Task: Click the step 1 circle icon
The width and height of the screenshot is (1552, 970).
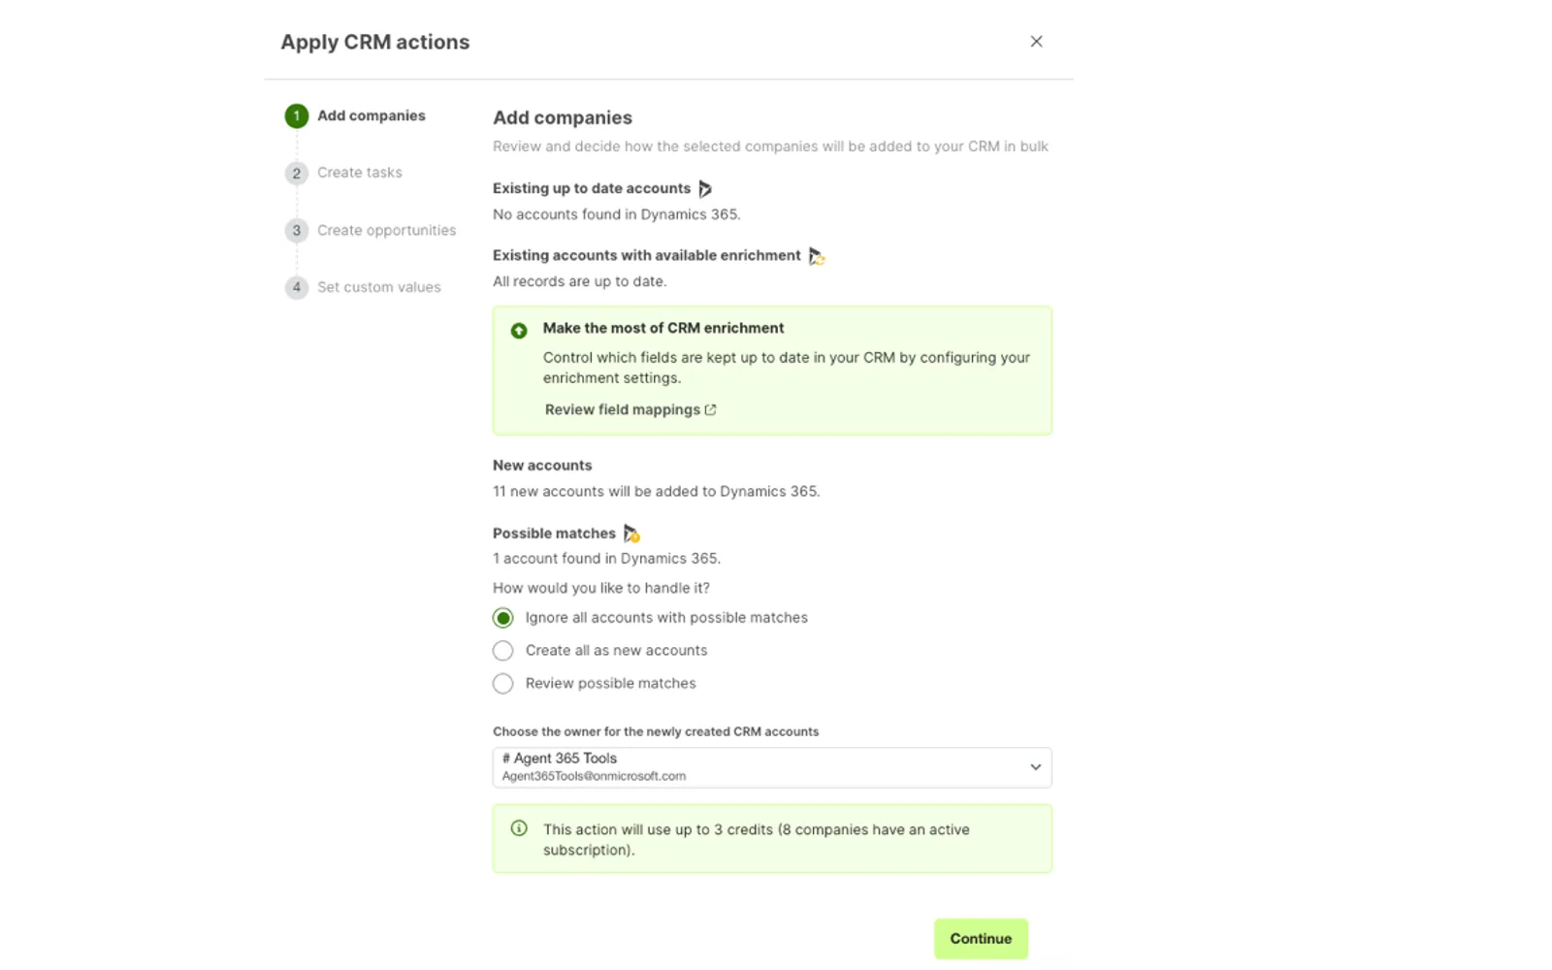Action: [297, 116]
